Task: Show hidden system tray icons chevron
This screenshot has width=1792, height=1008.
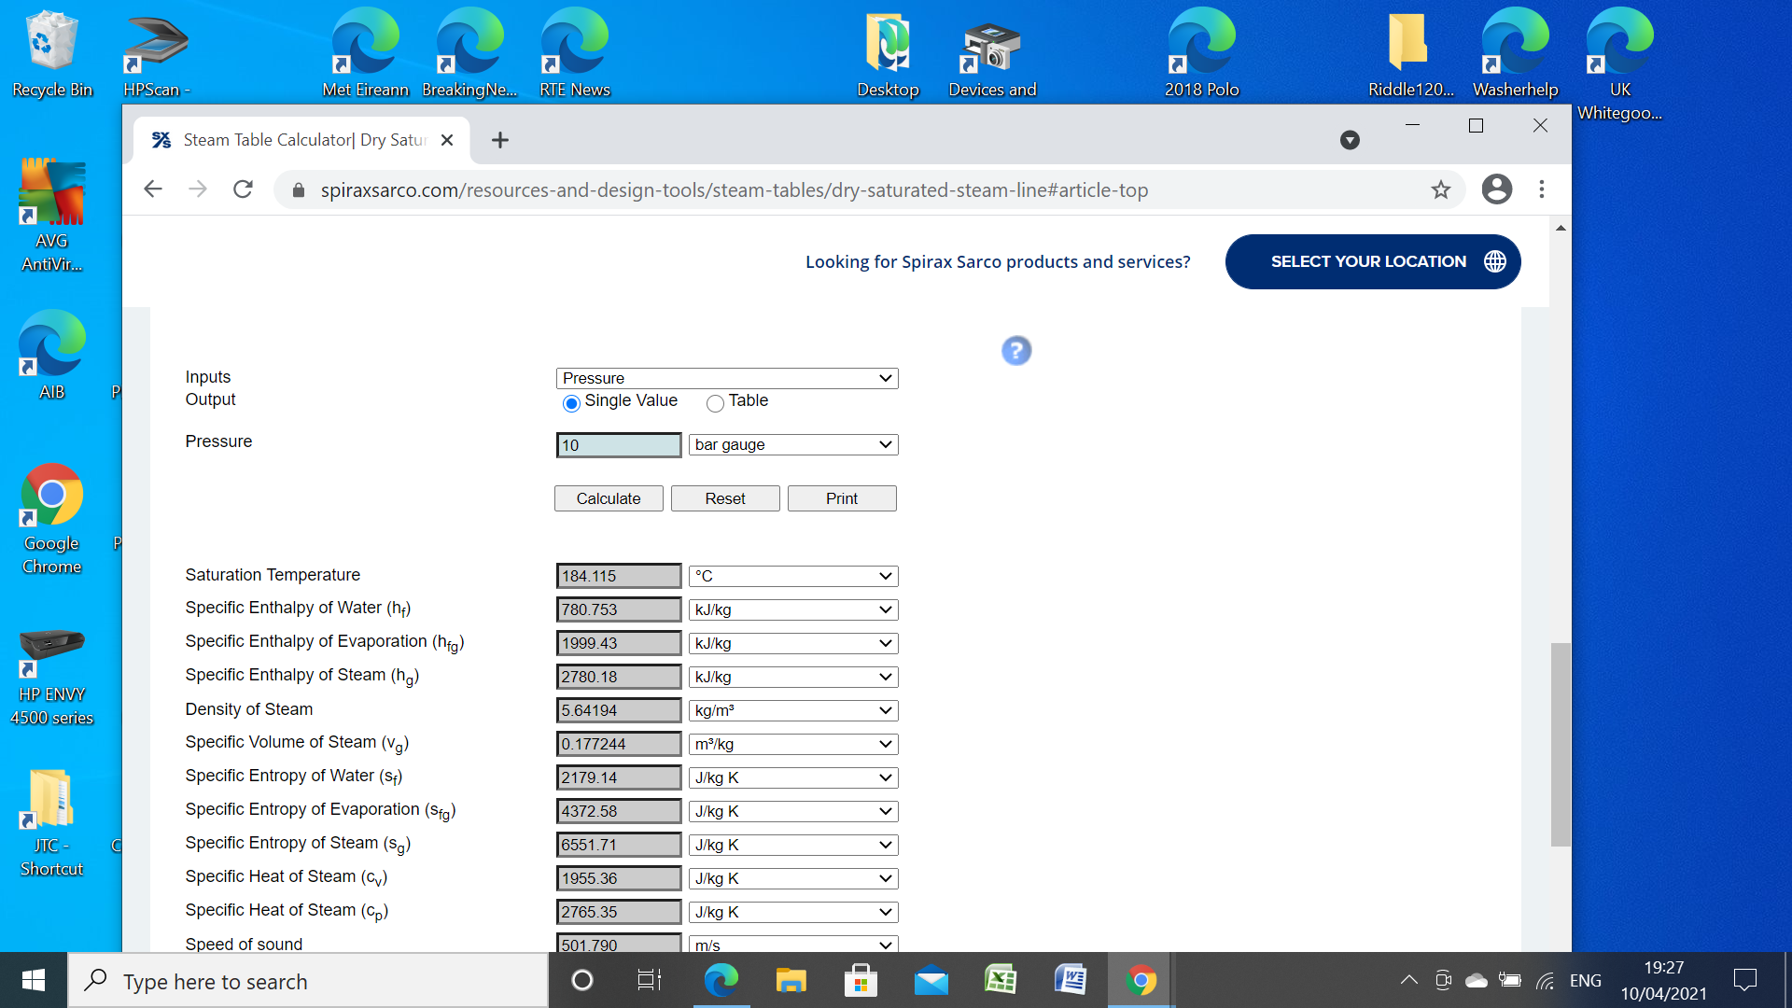Action: (1409, 980)
